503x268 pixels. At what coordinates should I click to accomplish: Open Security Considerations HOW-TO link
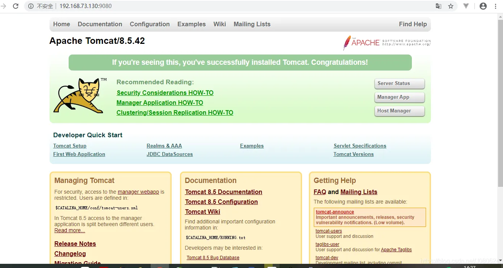165,93
